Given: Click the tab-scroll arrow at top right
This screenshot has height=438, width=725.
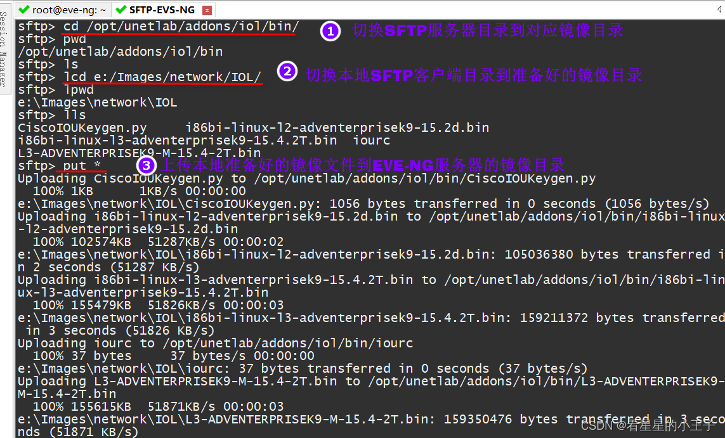Looking at the screenshot, I should pos(719,10).
